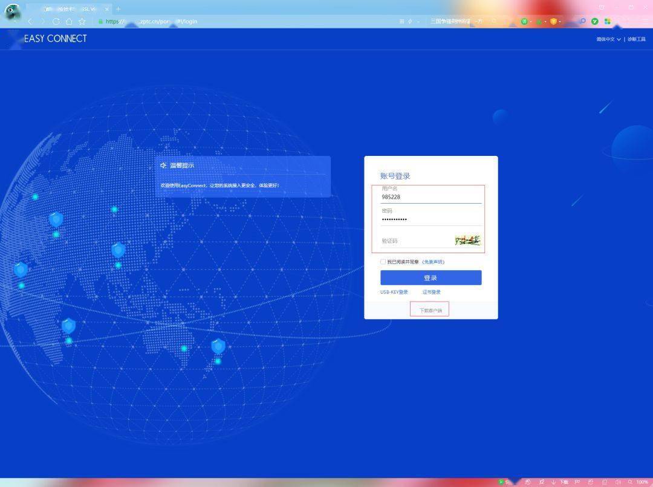The height and width of the screenshot is (487, 653).
Task: Bookmark page with the star icon
Action: coord(82,21)
